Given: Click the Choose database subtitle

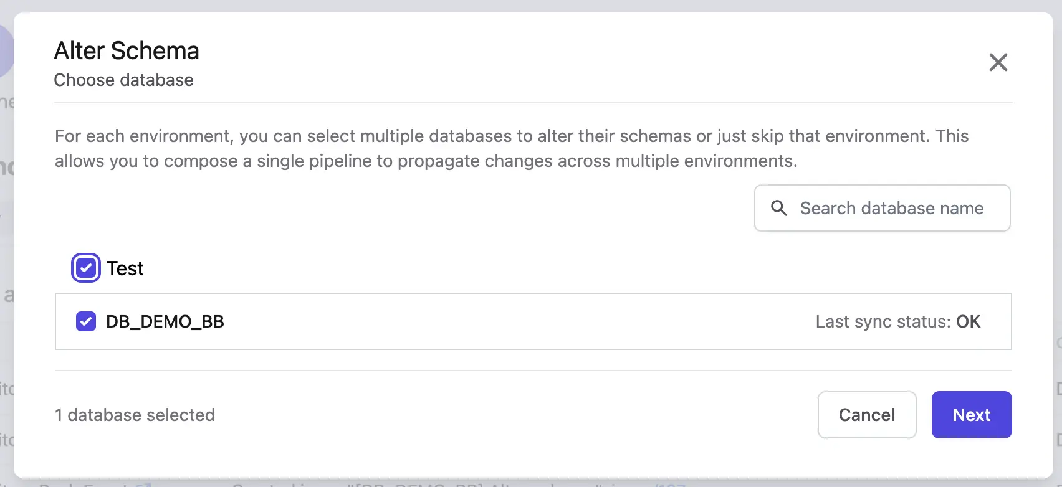Looking at the screenshot, I should tap(123, 80).
